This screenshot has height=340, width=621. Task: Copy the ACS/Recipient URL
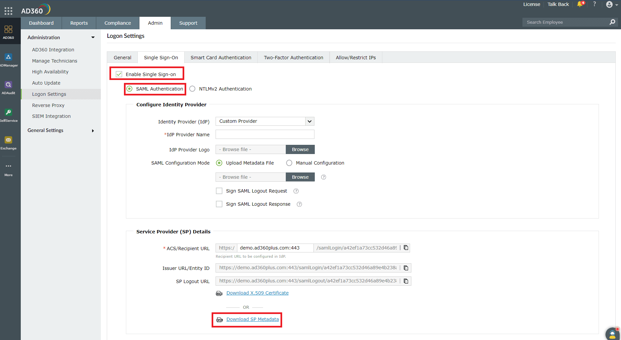click(x=405, y=248)
